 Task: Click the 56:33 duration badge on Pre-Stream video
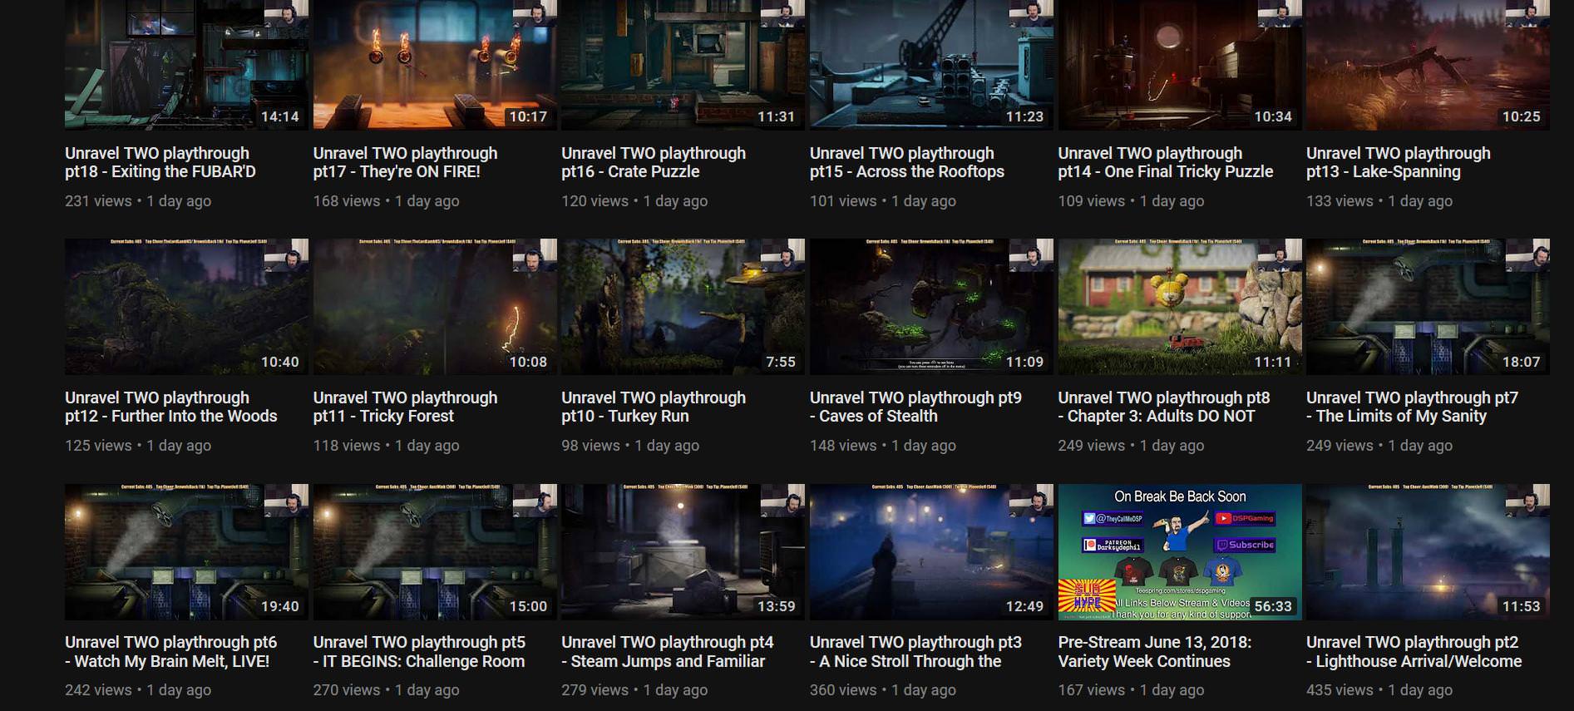point(1272,606)
